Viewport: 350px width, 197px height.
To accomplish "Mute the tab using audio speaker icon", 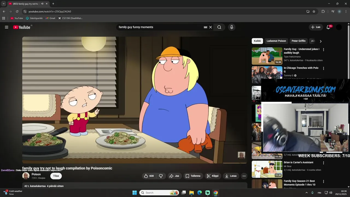I will [x=42, y=4].
